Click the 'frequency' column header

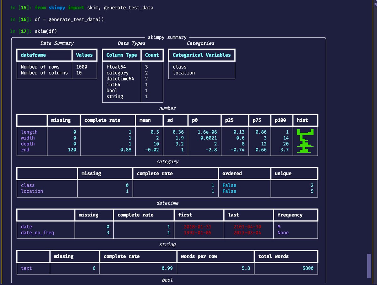(x=290, y=215)
